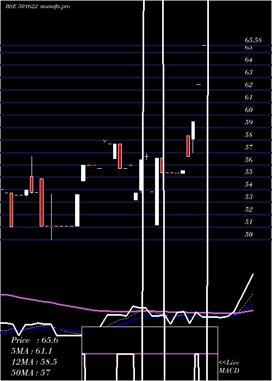The width and height of the screenshot is (272, 381).
Task: Click the 'Price : 65.6' readout
Action: click(x=34, y=340)
